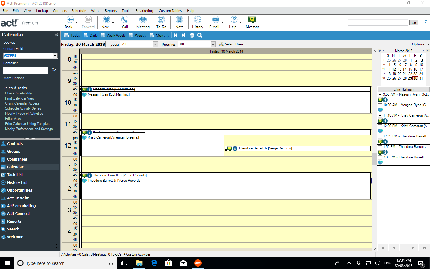
Task: Expand the New button dropdown arrow
Action: coord(113,23)
